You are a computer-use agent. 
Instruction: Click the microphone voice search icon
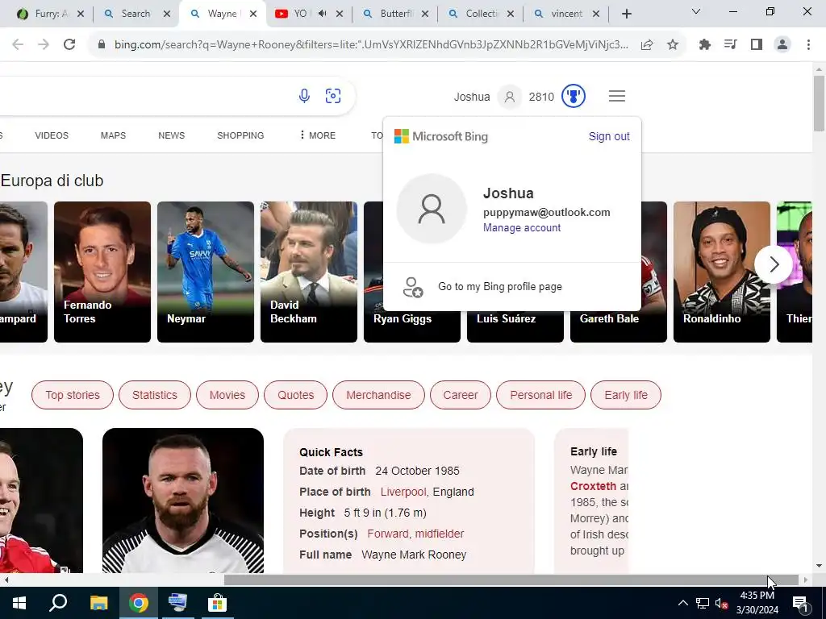click(304, 96)
